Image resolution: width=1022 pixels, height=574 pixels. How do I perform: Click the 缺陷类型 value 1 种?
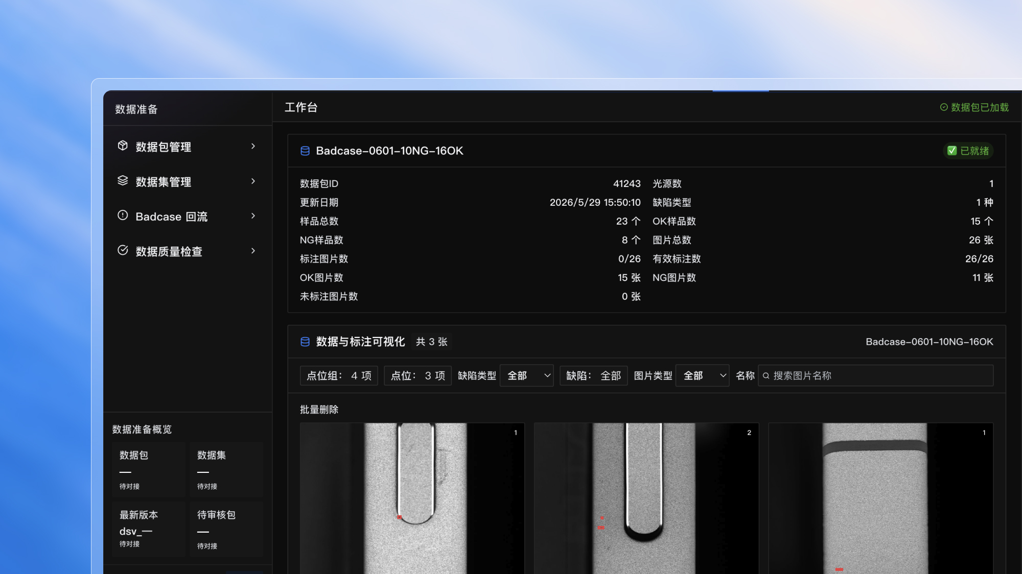985,202
